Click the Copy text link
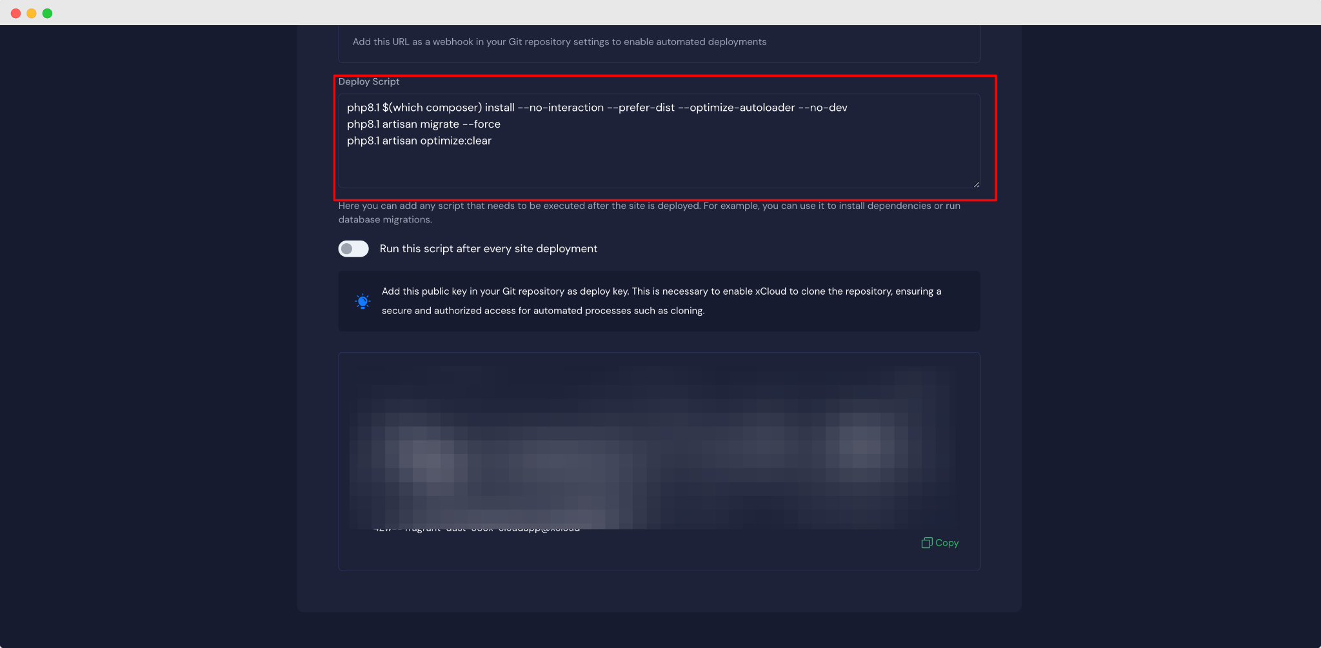Viewport: 1321px width, 648px height. [947, 543]
